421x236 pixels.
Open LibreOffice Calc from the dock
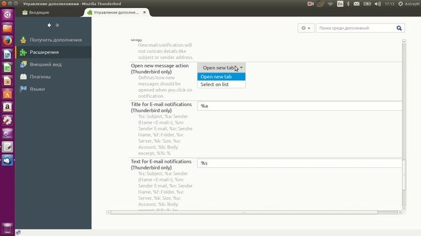click(7, 68)
